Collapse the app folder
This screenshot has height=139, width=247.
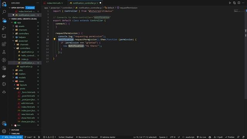[12, 22]
